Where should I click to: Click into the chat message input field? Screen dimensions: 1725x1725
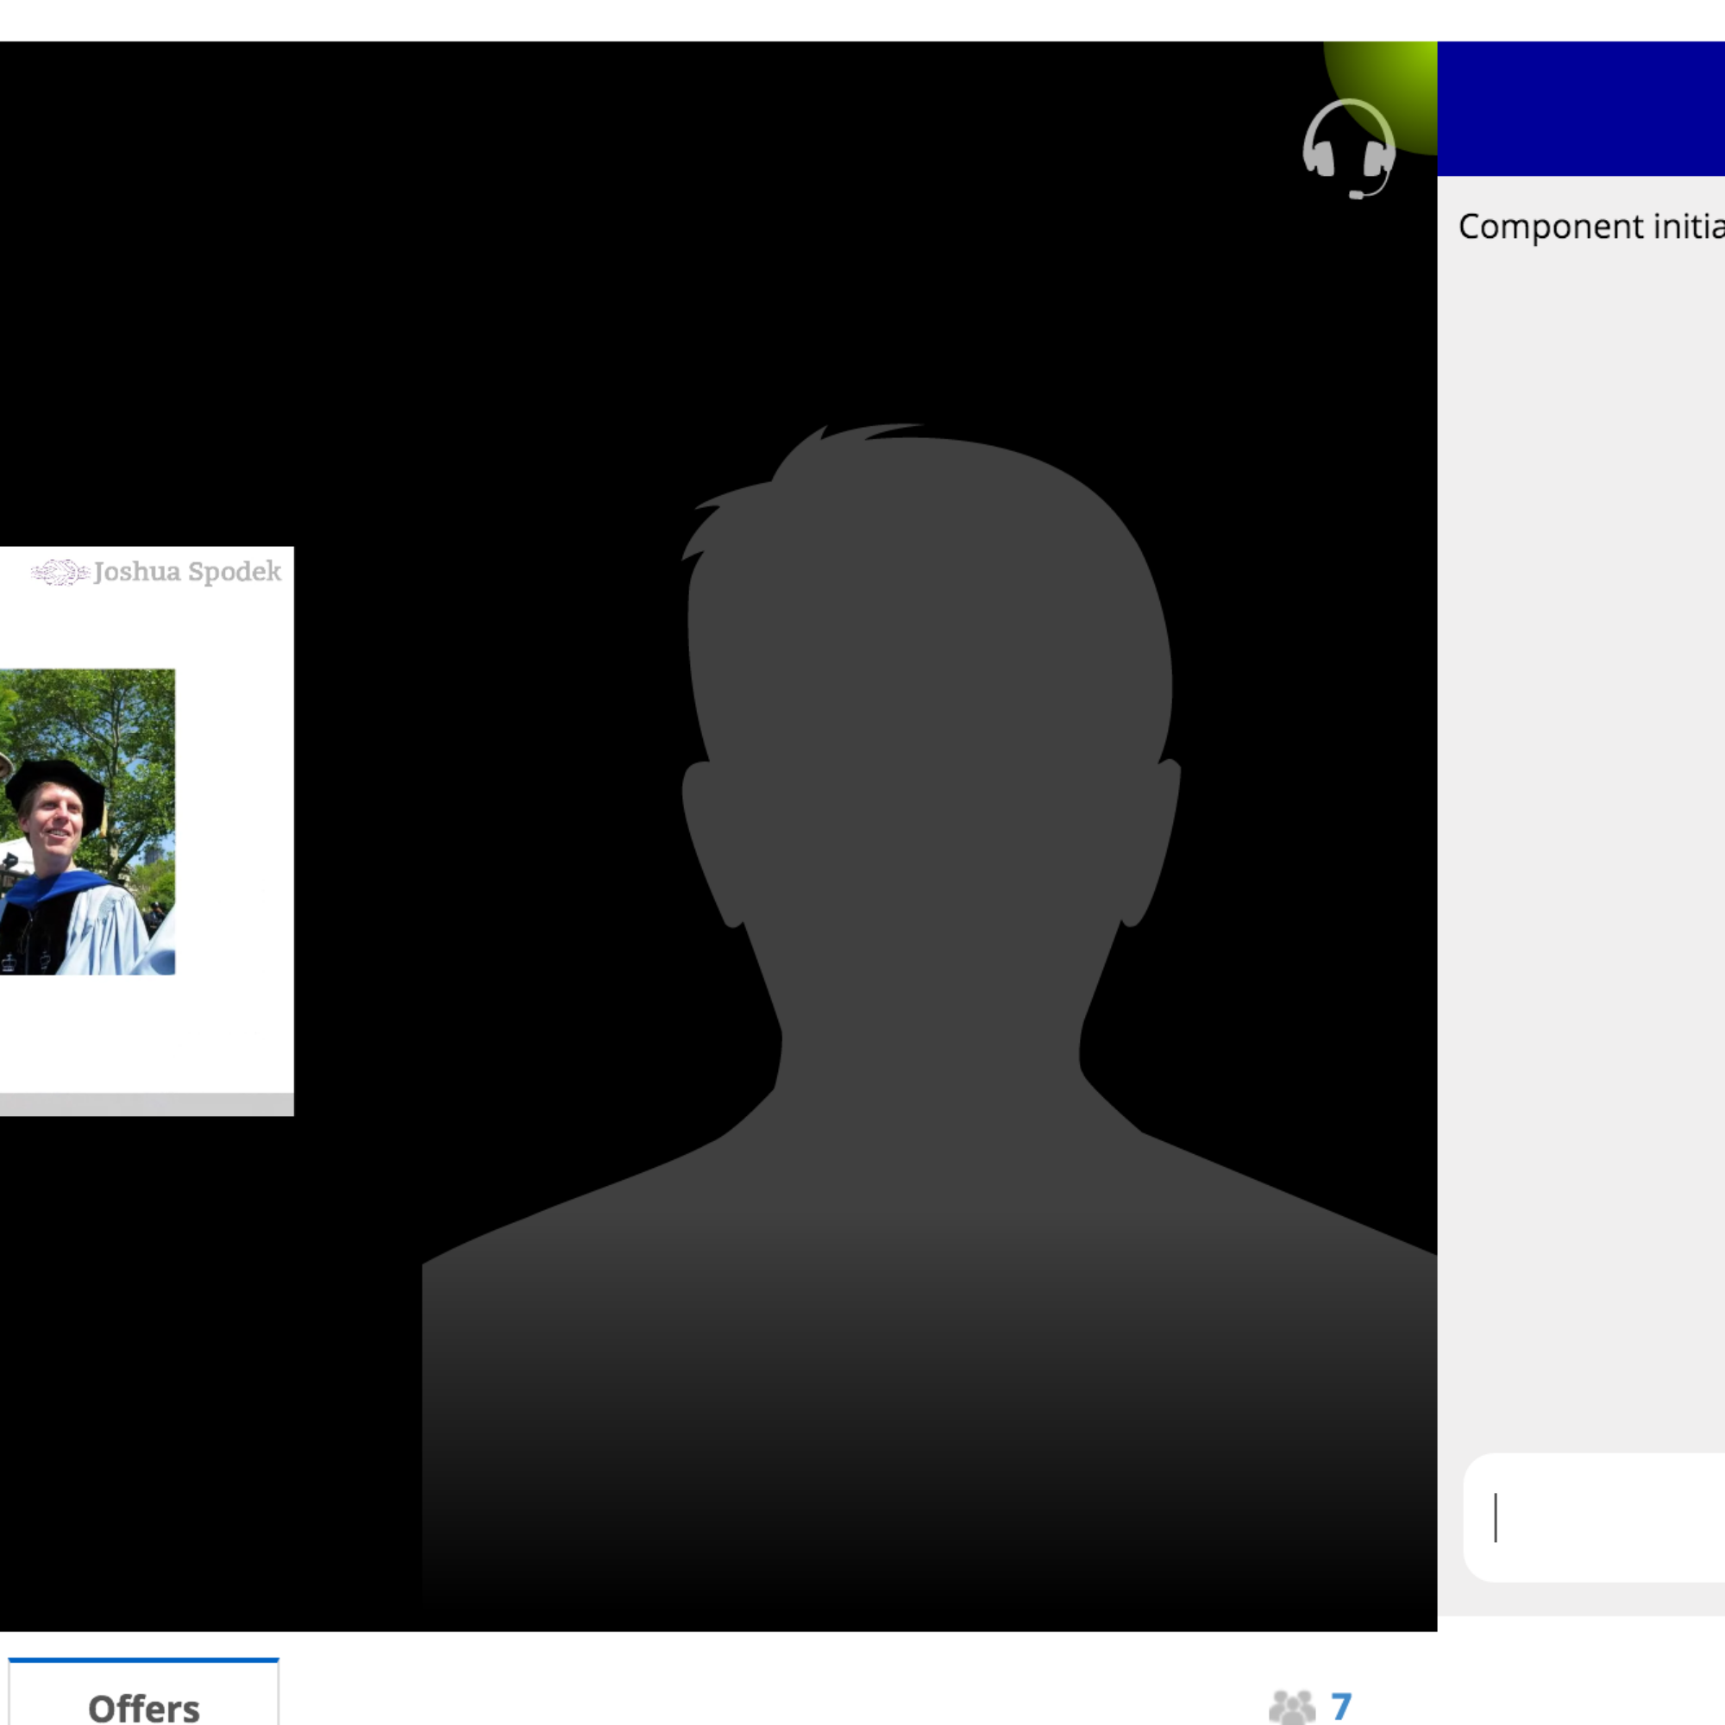pos(1595,1518)
